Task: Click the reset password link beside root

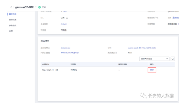Action: click(x=176, y=18)
